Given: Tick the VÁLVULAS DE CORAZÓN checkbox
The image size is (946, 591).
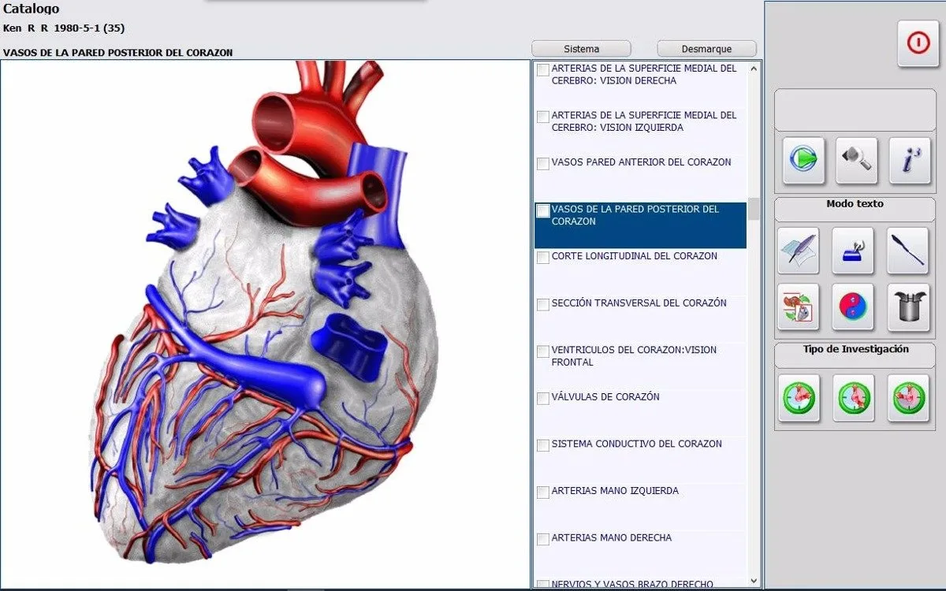Looking at the screenshot, I should [x=543, y=399].
